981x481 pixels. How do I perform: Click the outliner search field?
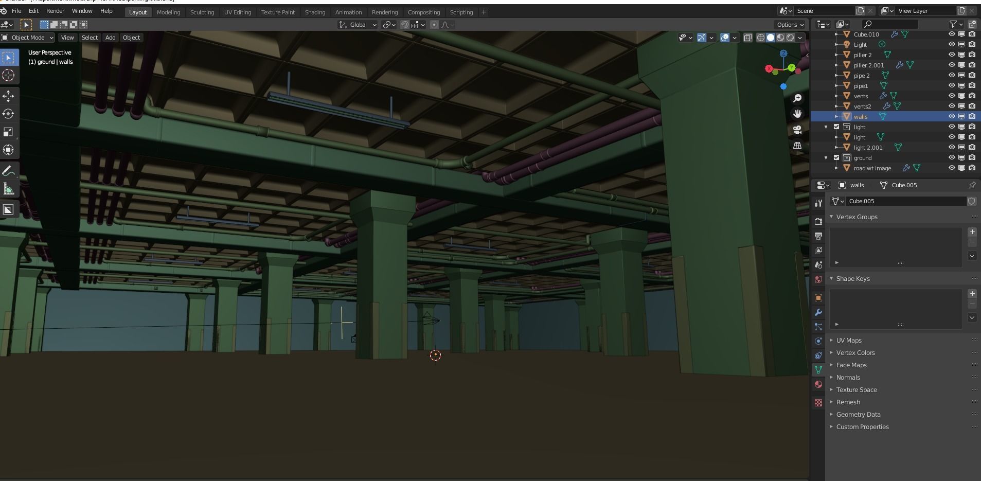(x=890, y=24)
